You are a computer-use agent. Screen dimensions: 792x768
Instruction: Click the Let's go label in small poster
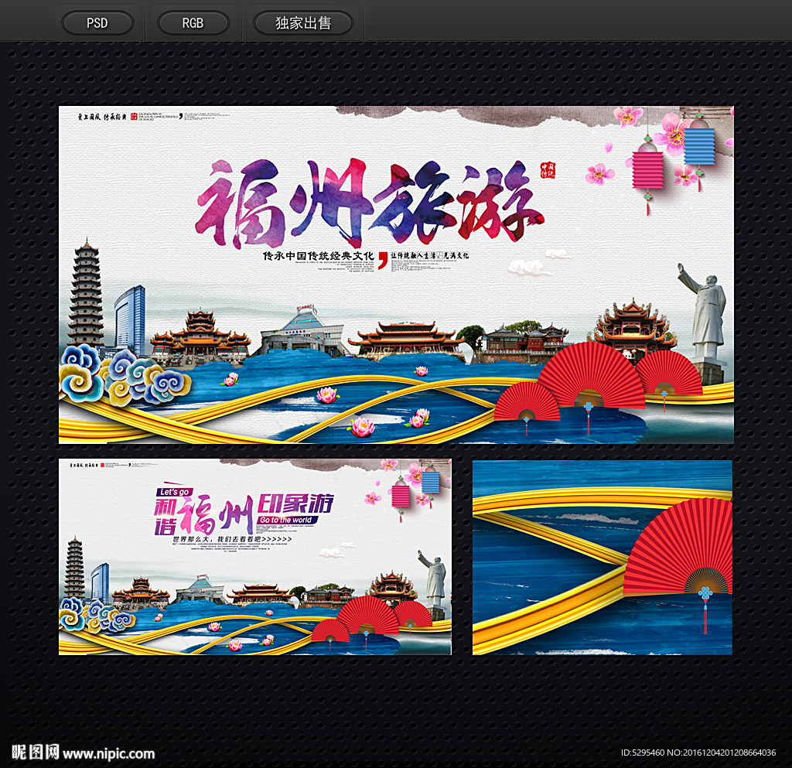coord(174,492)
